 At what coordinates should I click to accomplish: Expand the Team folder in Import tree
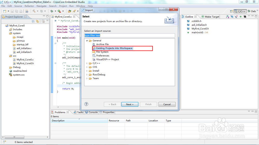[x=87, y=78]
